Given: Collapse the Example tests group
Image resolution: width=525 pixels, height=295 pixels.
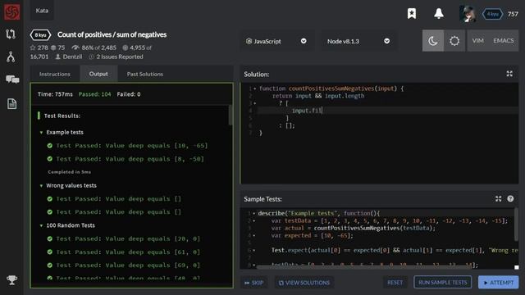Looking at the screenshot, I should click(x=41, y=133).
